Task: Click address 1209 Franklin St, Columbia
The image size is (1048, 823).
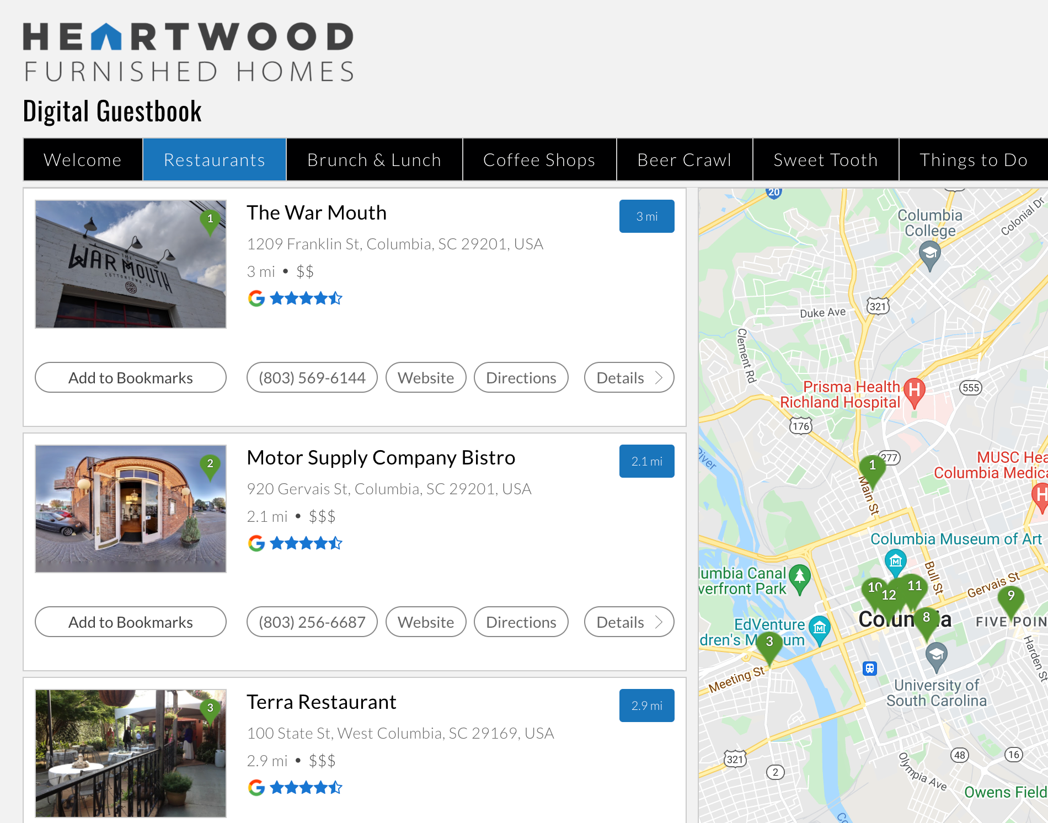Action: click(395, 244)
